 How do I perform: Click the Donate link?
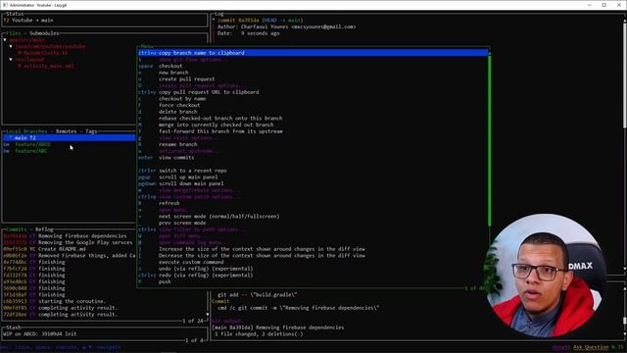point(561,347)
